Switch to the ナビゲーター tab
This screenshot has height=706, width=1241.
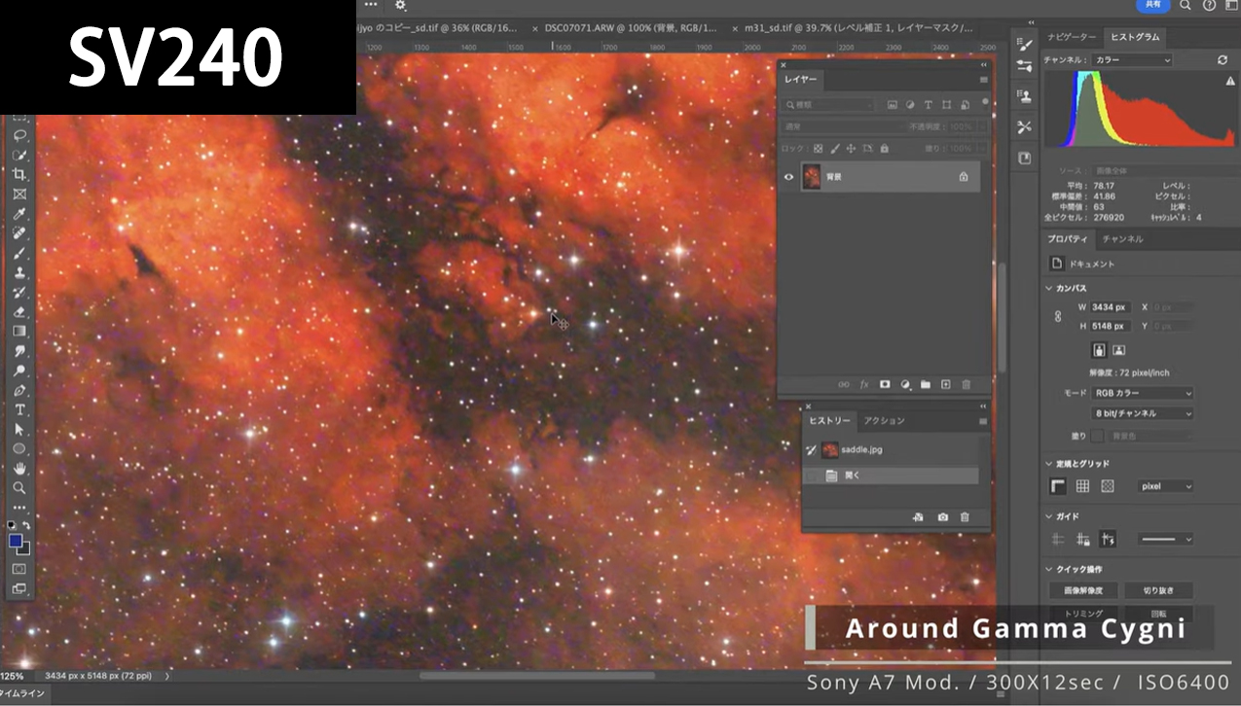1072,37
